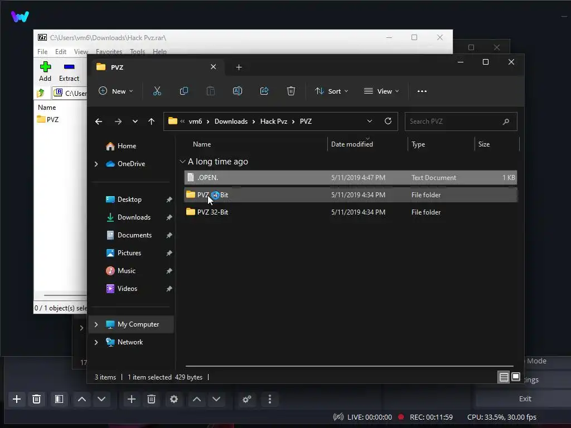This screenshot has width=571, height=428.
Task: Collapse the 'A long time ago' group
Action: pos(182,161)
